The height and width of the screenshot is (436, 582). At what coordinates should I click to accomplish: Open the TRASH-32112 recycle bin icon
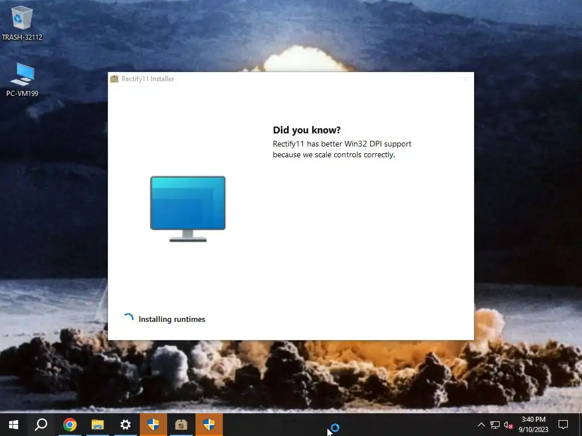pos(22,23)
